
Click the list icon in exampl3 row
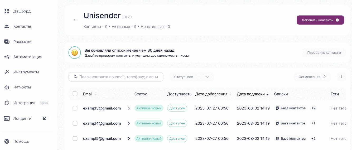[x=277, y=108]
